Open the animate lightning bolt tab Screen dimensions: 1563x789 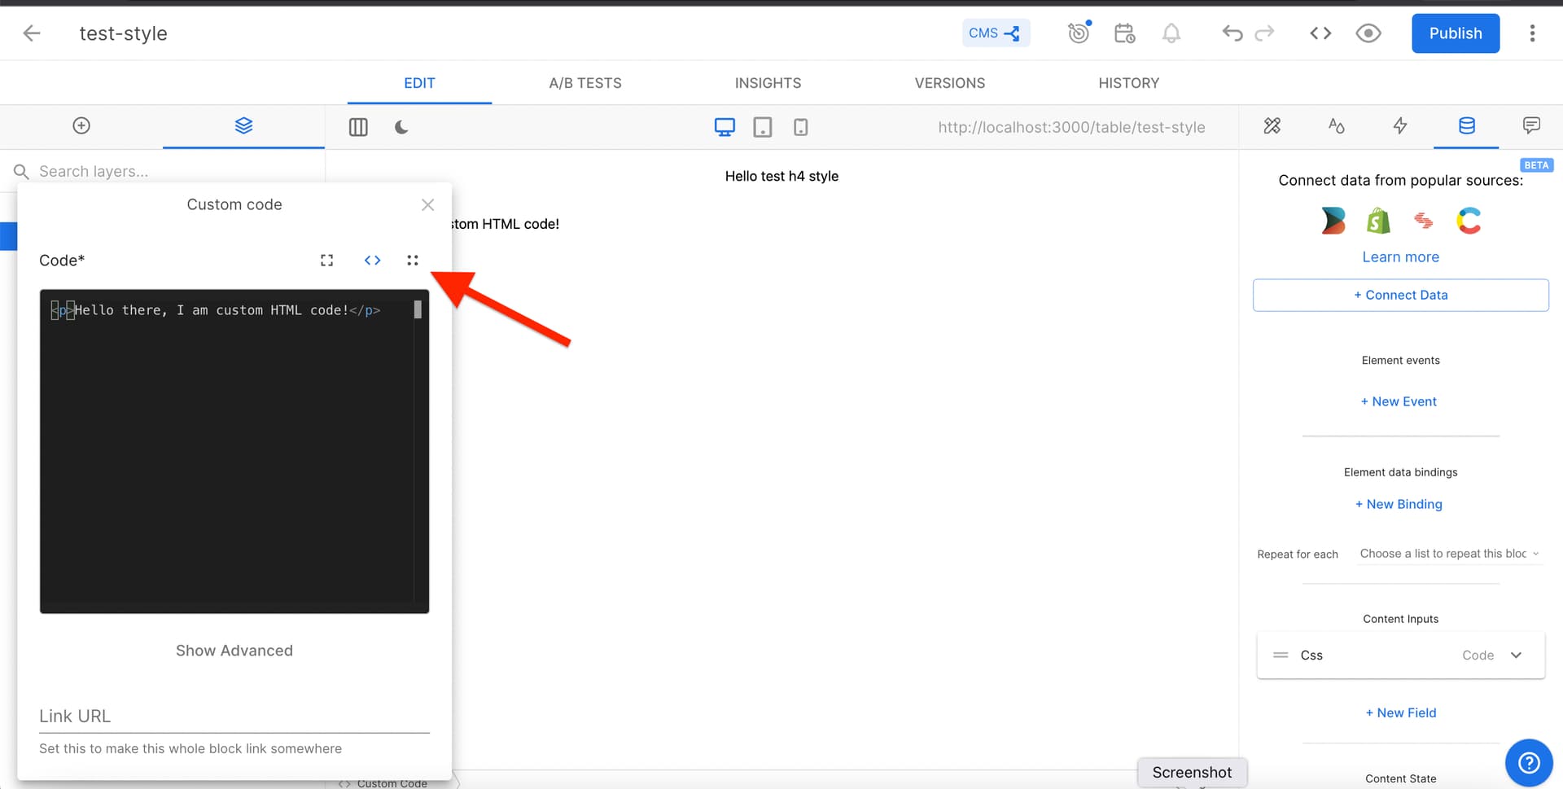(1400, 125)
